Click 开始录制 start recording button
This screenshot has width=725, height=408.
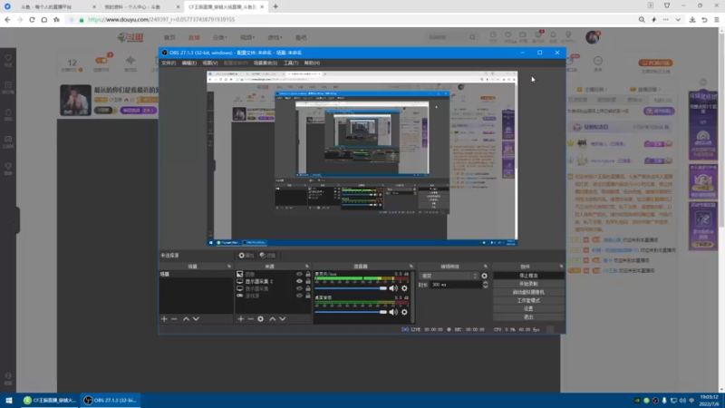point(528,284)
